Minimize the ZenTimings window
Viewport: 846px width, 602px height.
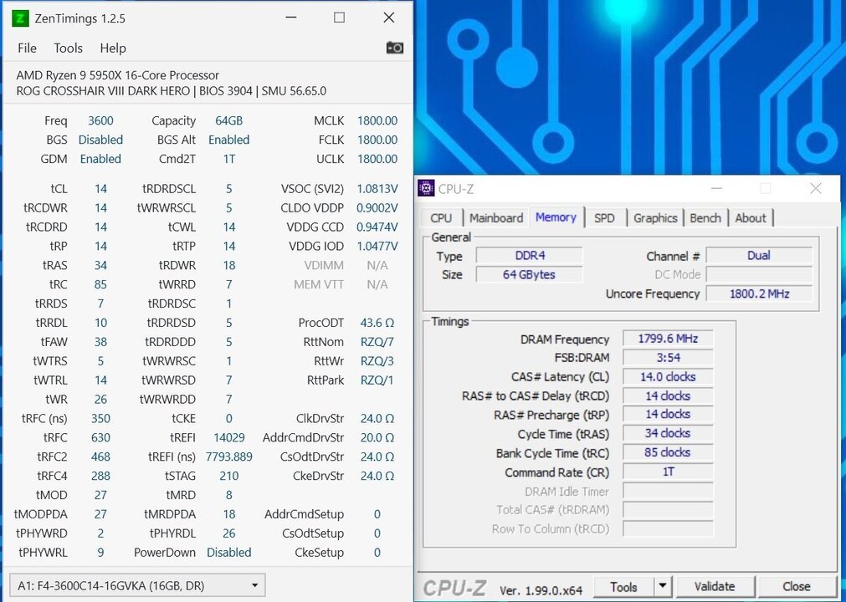(290, 18)
